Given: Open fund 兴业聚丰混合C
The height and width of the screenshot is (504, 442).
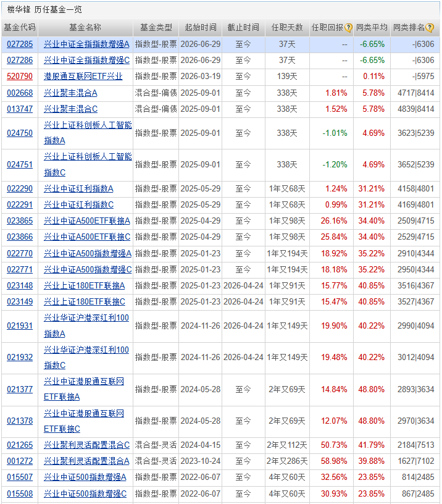Looking at the screenshot, I should coord(70,109).
